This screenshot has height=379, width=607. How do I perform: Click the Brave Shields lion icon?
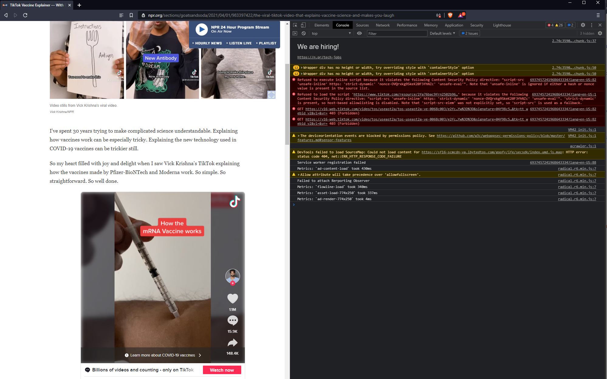click(x=450, y=15)
